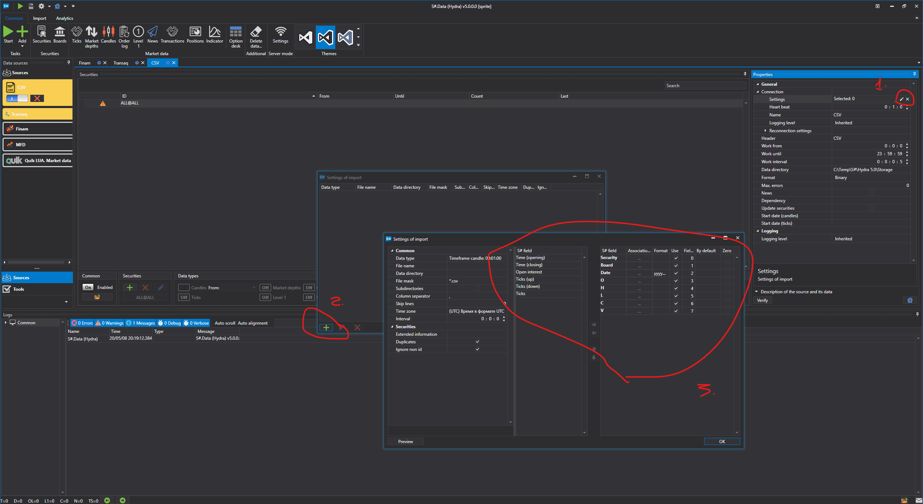Click the 0 Errors log filter
Image resolution: width=923 pixels, height=504 pixels.
[x=82, y=323]
